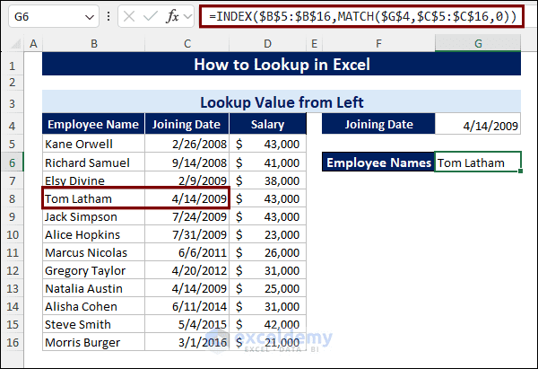Select the 'Gregory Taylor' cell
Image resolution: width=538 pixels, height=369 pixels.
93,270
